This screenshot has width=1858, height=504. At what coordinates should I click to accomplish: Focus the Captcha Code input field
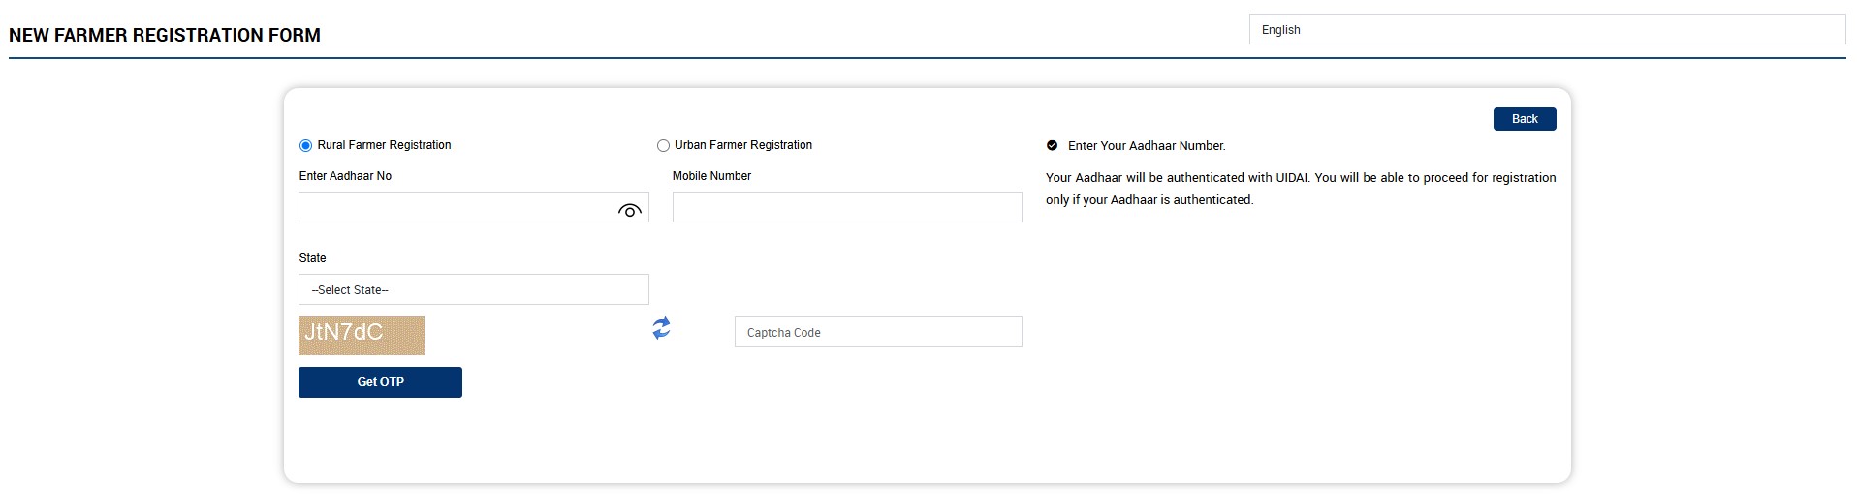click(x=878, y=332)
